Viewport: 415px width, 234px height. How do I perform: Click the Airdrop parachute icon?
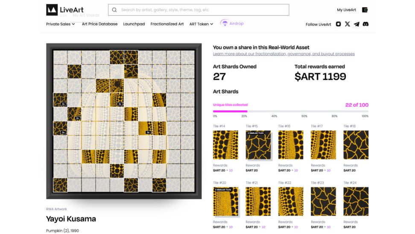pyautogui.click(x=224, y=24)
